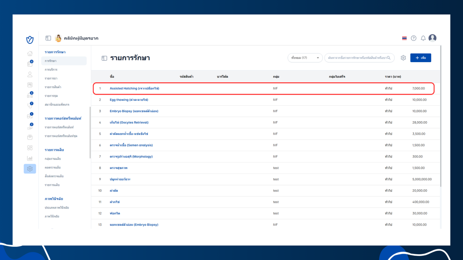Viewport: 463px width, 260px height.
Task: Click the highlighted settings gear in rail
Action: coord(30,169)
